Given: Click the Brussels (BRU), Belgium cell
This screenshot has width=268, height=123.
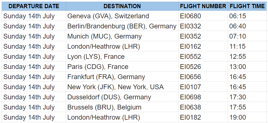Looking at the screenshot, I should coord(122,107).
